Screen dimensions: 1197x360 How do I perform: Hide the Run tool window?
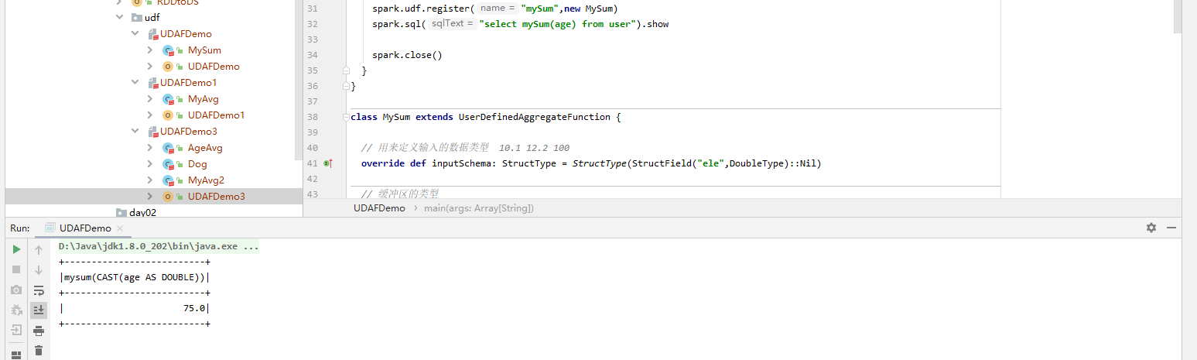[x=1171, y=228]
